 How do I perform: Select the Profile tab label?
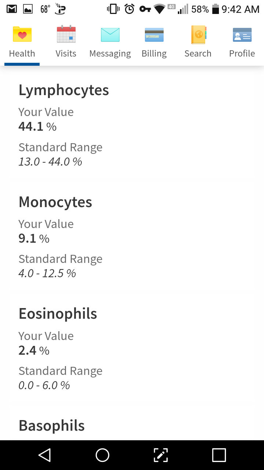[x=242, y=54]
